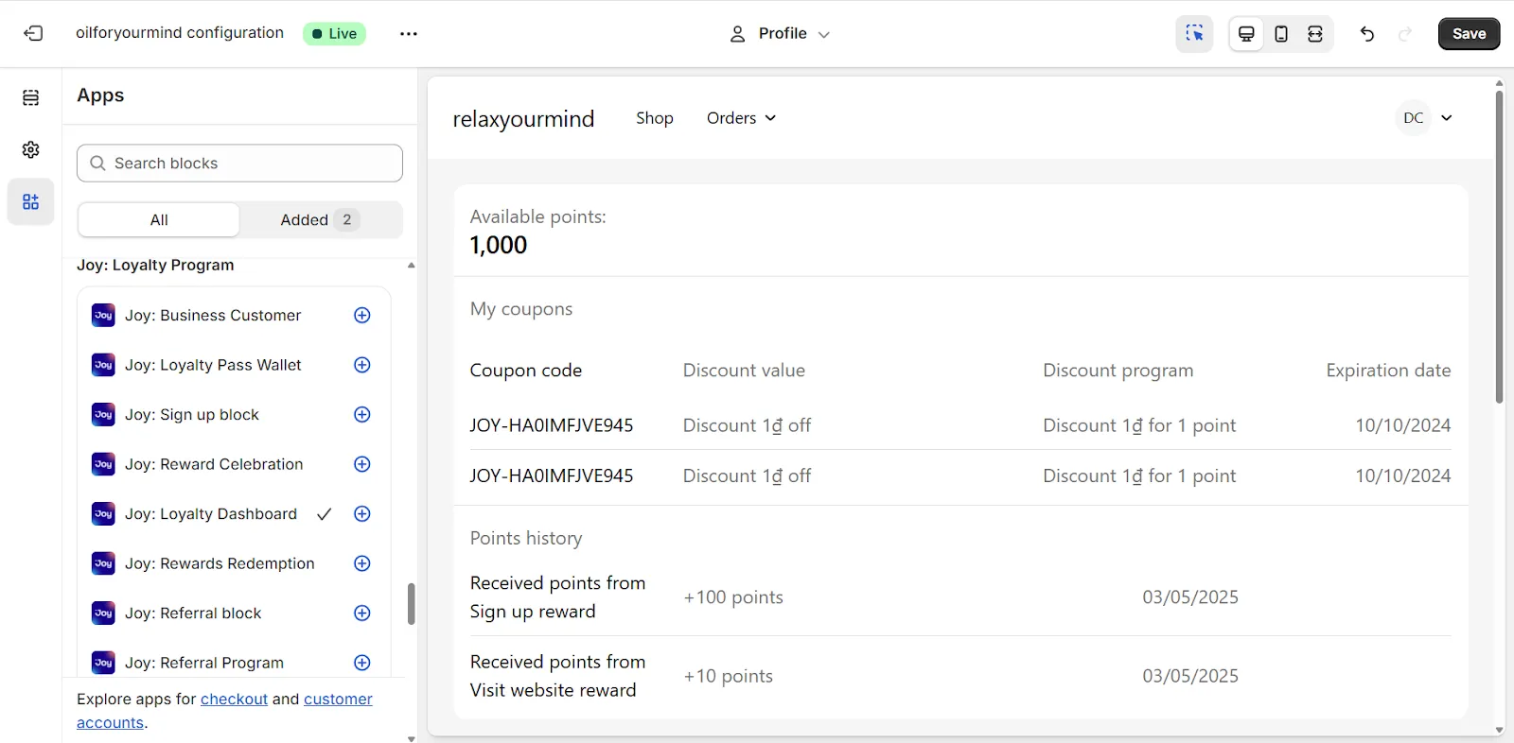Viewport: 1514px width, 743px height.
Task: Add the Joy: Rewards Redemption block
Action: click(362, 563)
